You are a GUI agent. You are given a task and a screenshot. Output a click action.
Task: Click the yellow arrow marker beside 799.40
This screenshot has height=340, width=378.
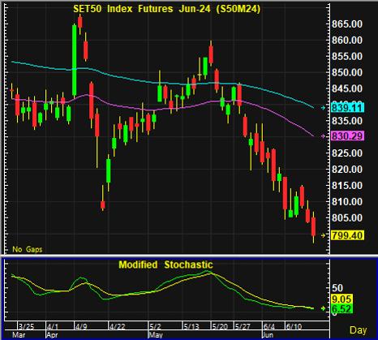pos(324,235)
